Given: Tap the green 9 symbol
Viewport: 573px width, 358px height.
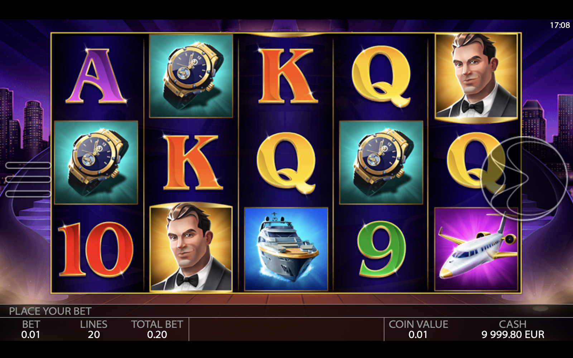Looking at the screenshot, I should coord(382,249).
